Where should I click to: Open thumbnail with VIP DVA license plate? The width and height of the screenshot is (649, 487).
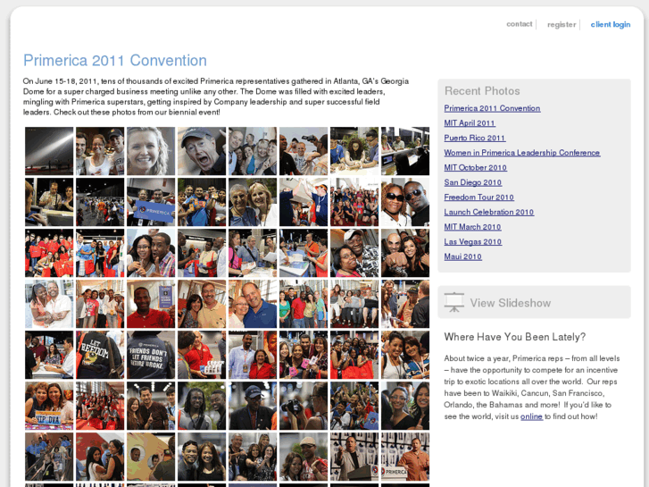pos(49,406)
